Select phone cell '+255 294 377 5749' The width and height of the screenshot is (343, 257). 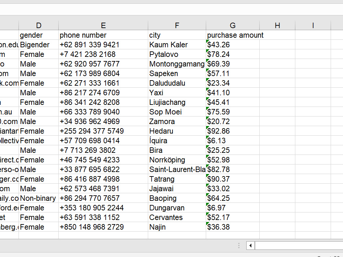point(103,131)
